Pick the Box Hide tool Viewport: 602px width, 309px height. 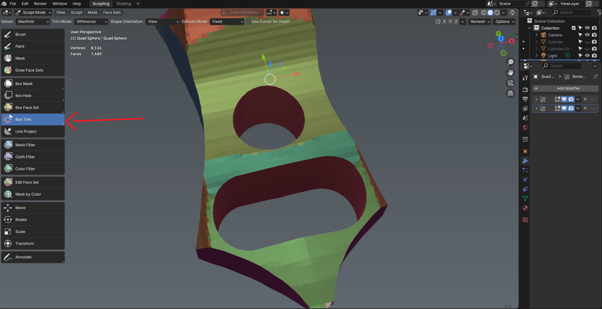click(x=33, y=96)
